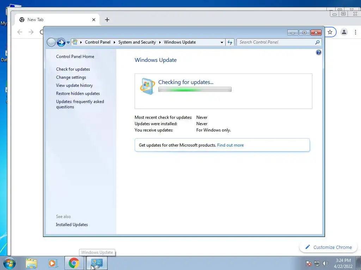Expand the arrow after System and Security
The width and height of the screenshot is (361, 270).
(x=160, y=42)
